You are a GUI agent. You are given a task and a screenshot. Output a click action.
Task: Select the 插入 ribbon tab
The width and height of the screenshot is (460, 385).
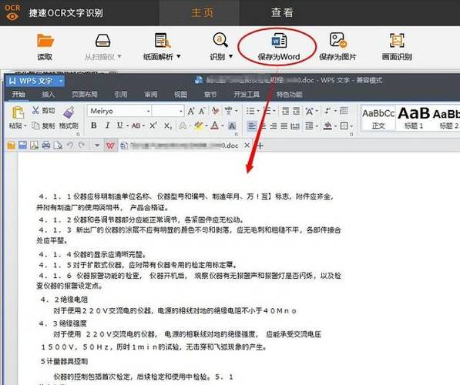(48, 95)
